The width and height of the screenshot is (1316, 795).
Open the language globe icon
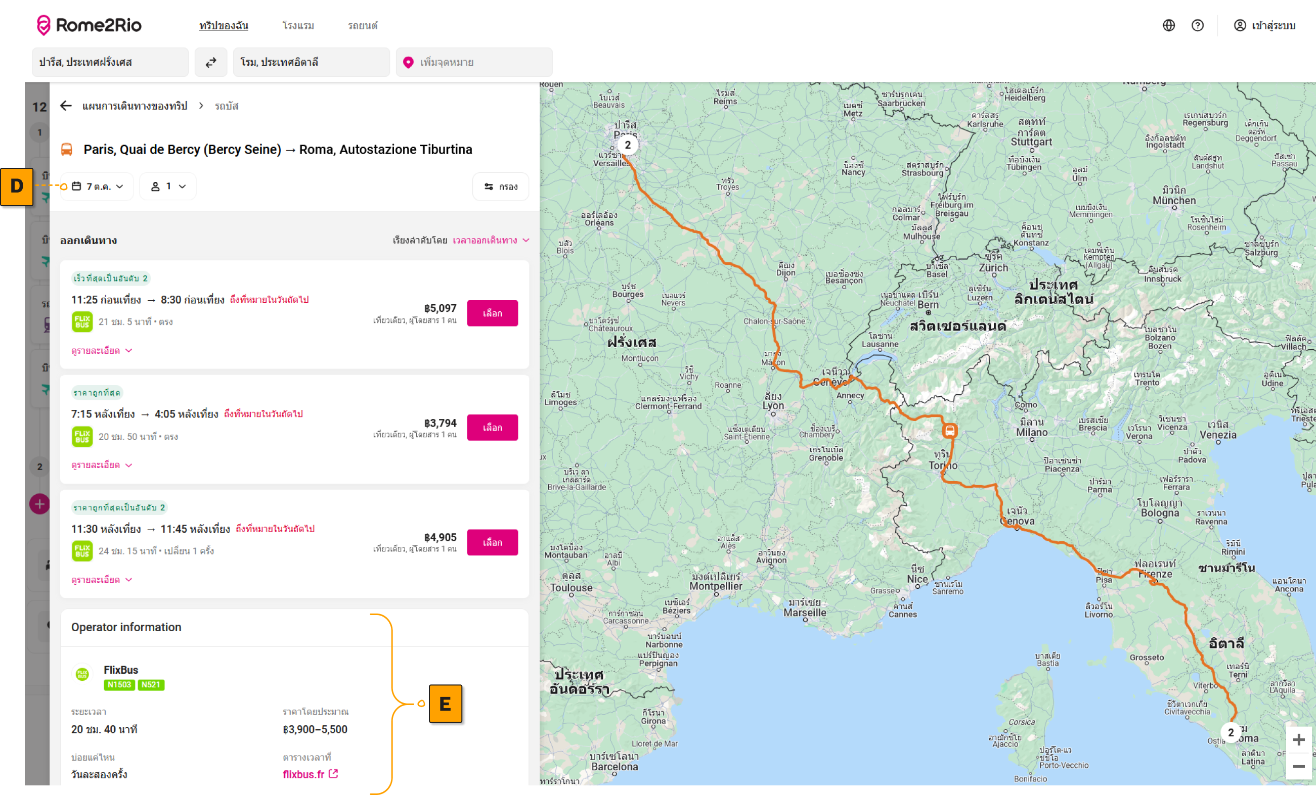coord(1169,26)
